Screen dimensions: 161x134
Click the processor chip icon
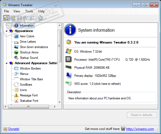click(x=68, y=59)
